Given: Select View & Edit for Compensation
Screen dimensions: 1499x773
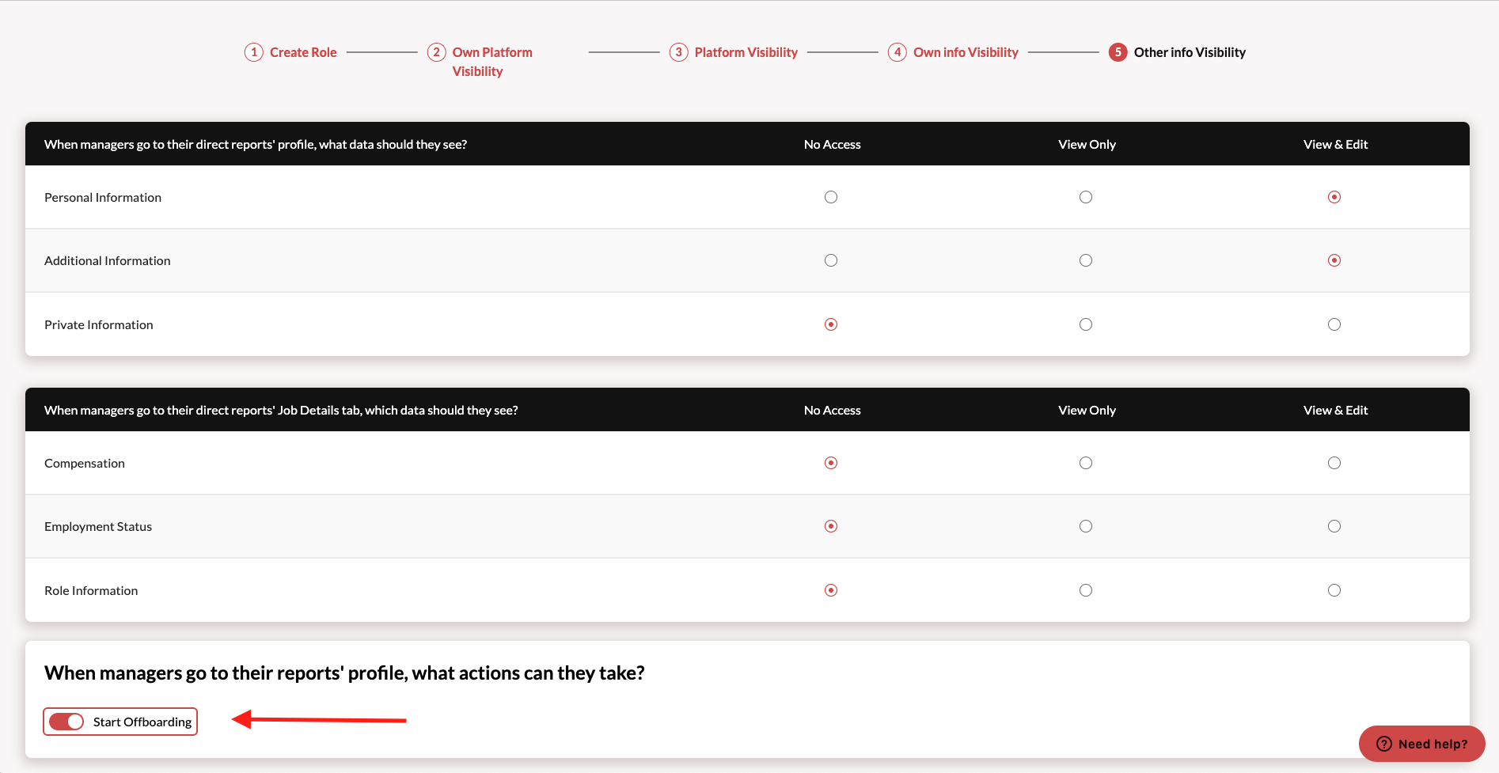Looking at the screenshot, I should 1334,463.
